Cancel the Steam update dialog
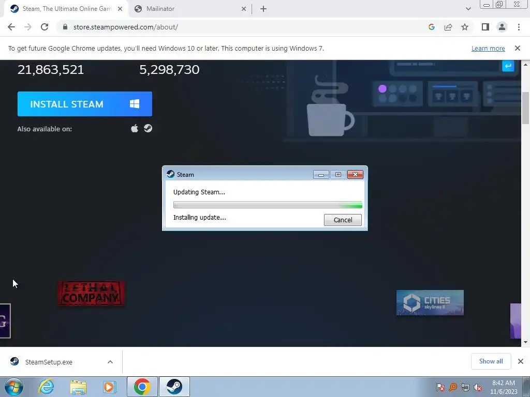This screenshot has width=530, height=397. [x=343, y=220]
